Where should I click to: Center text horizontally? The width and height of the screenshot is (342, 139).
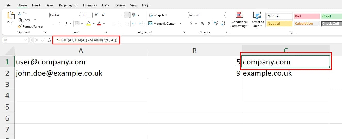pos(120,23)
